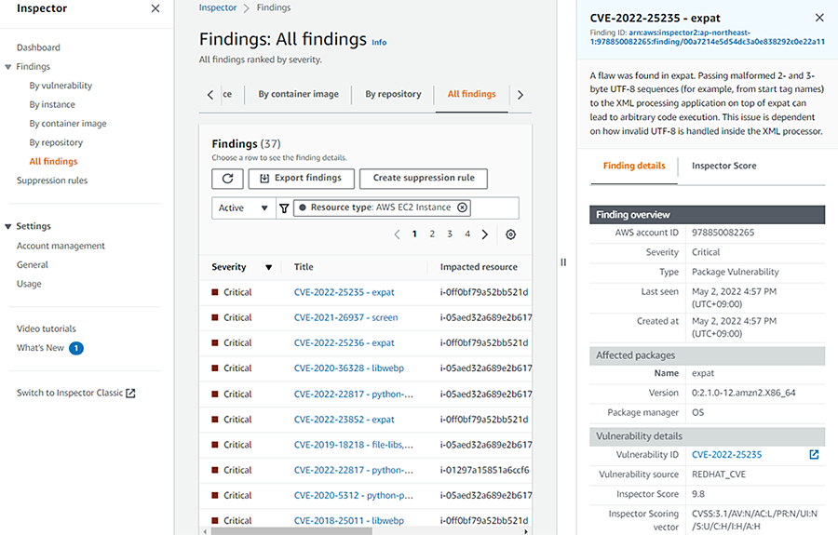The width and height of the screenshot is (838, 535).
Task: Go to findings page 2
Action: (432, 234)
